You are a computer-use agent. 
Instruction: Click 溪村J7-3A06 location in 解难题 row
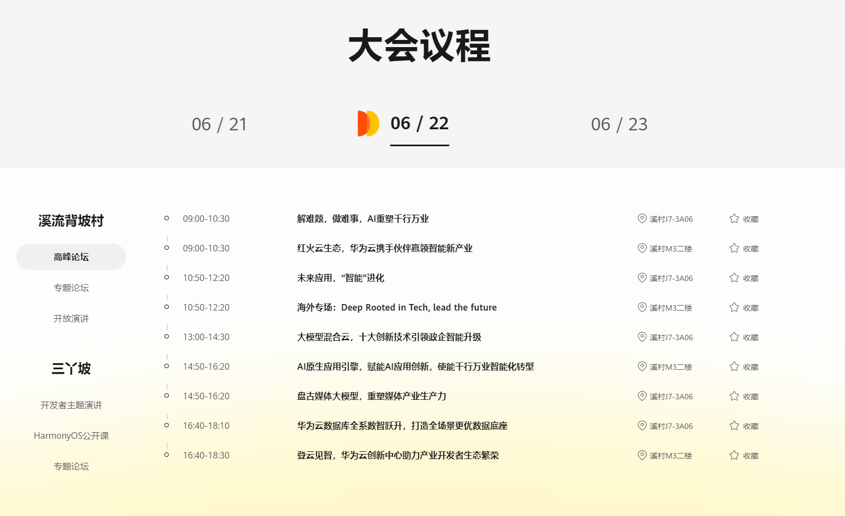[671, 219]
